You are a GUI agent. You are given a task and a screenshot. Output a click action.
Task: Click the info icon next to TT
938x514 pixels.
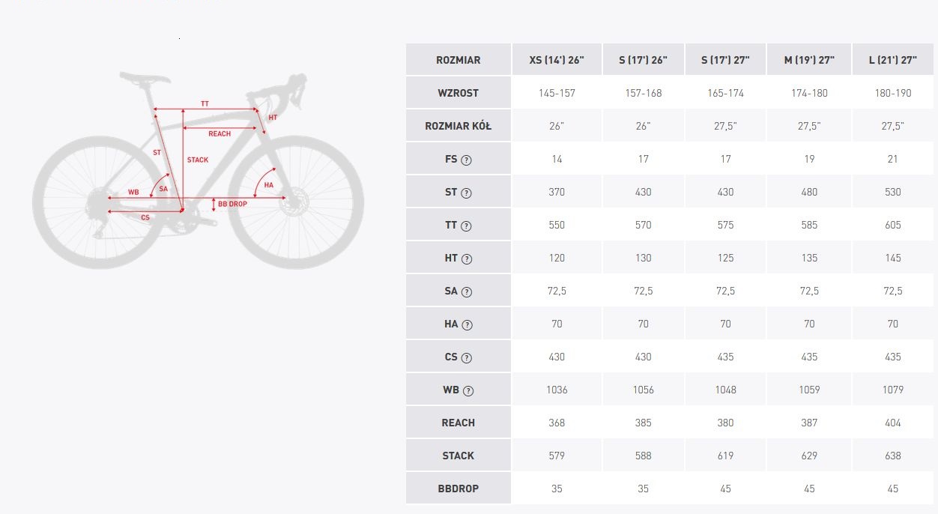pyautogui.click(x=467, y=226)
